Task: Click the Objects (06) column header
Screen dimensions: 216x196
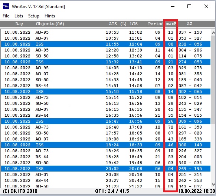Action: (50, 24)
